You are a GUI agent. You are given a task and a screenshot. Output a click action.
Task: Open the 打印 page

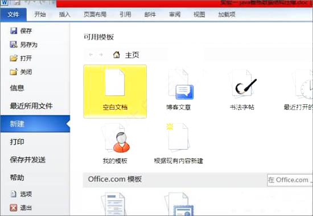click(17, 142)
